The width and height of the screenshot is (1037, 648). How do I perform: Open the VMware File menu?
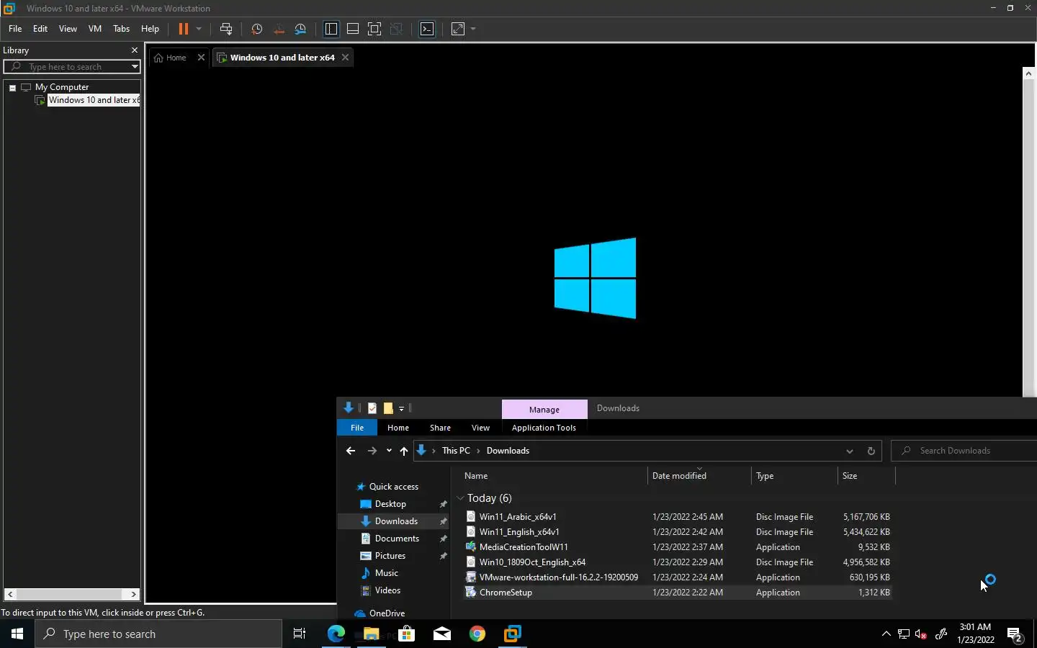[15, 29]
